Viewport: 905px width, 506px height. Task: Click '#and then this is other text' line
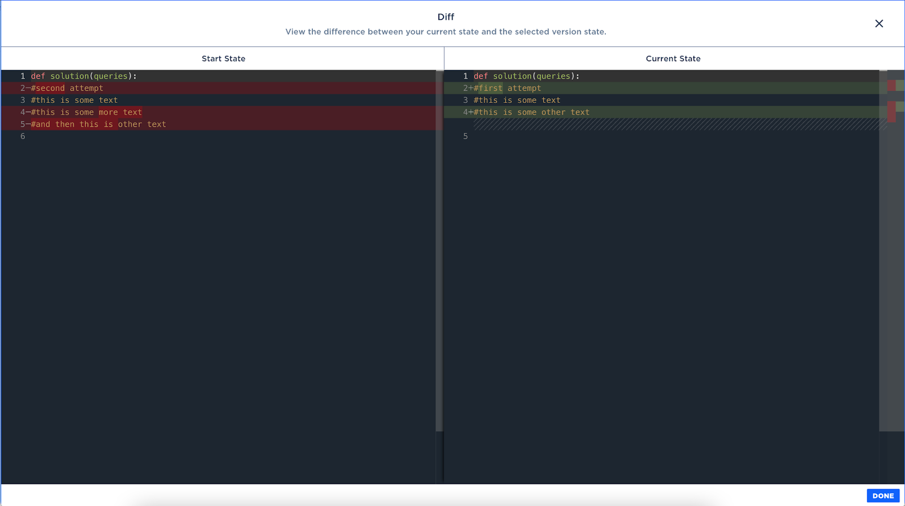(x=98, y=124)
